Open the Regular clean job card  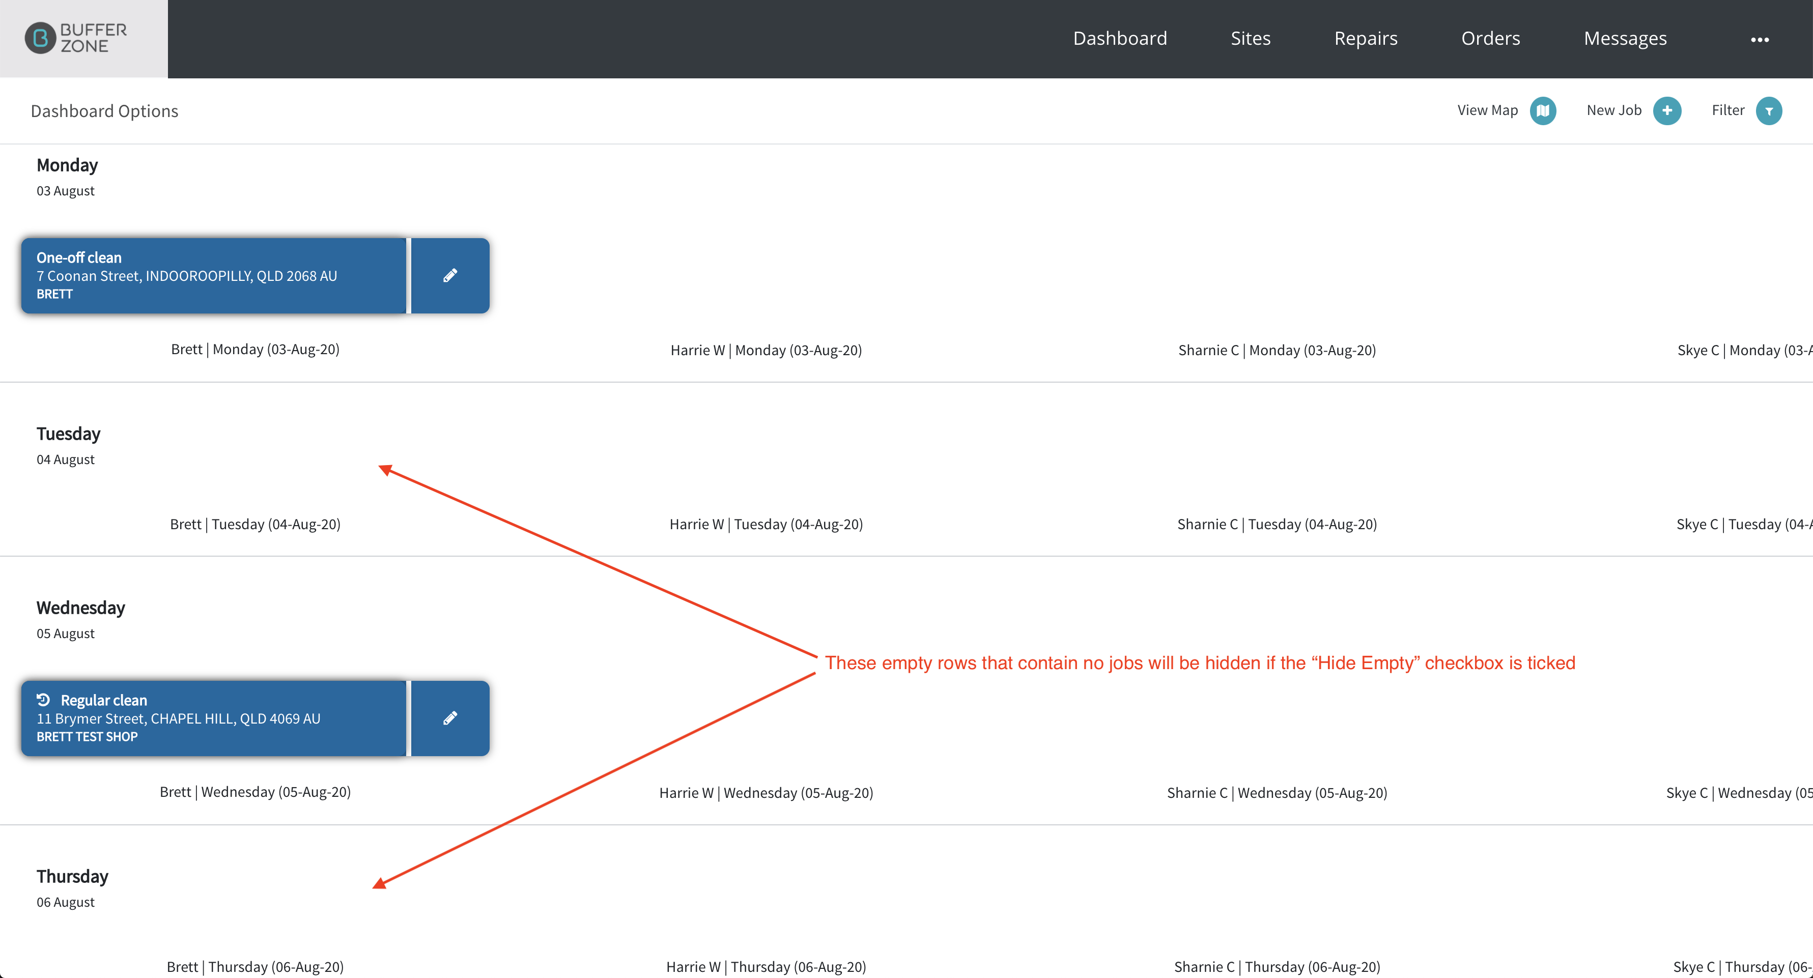point(214,718)
